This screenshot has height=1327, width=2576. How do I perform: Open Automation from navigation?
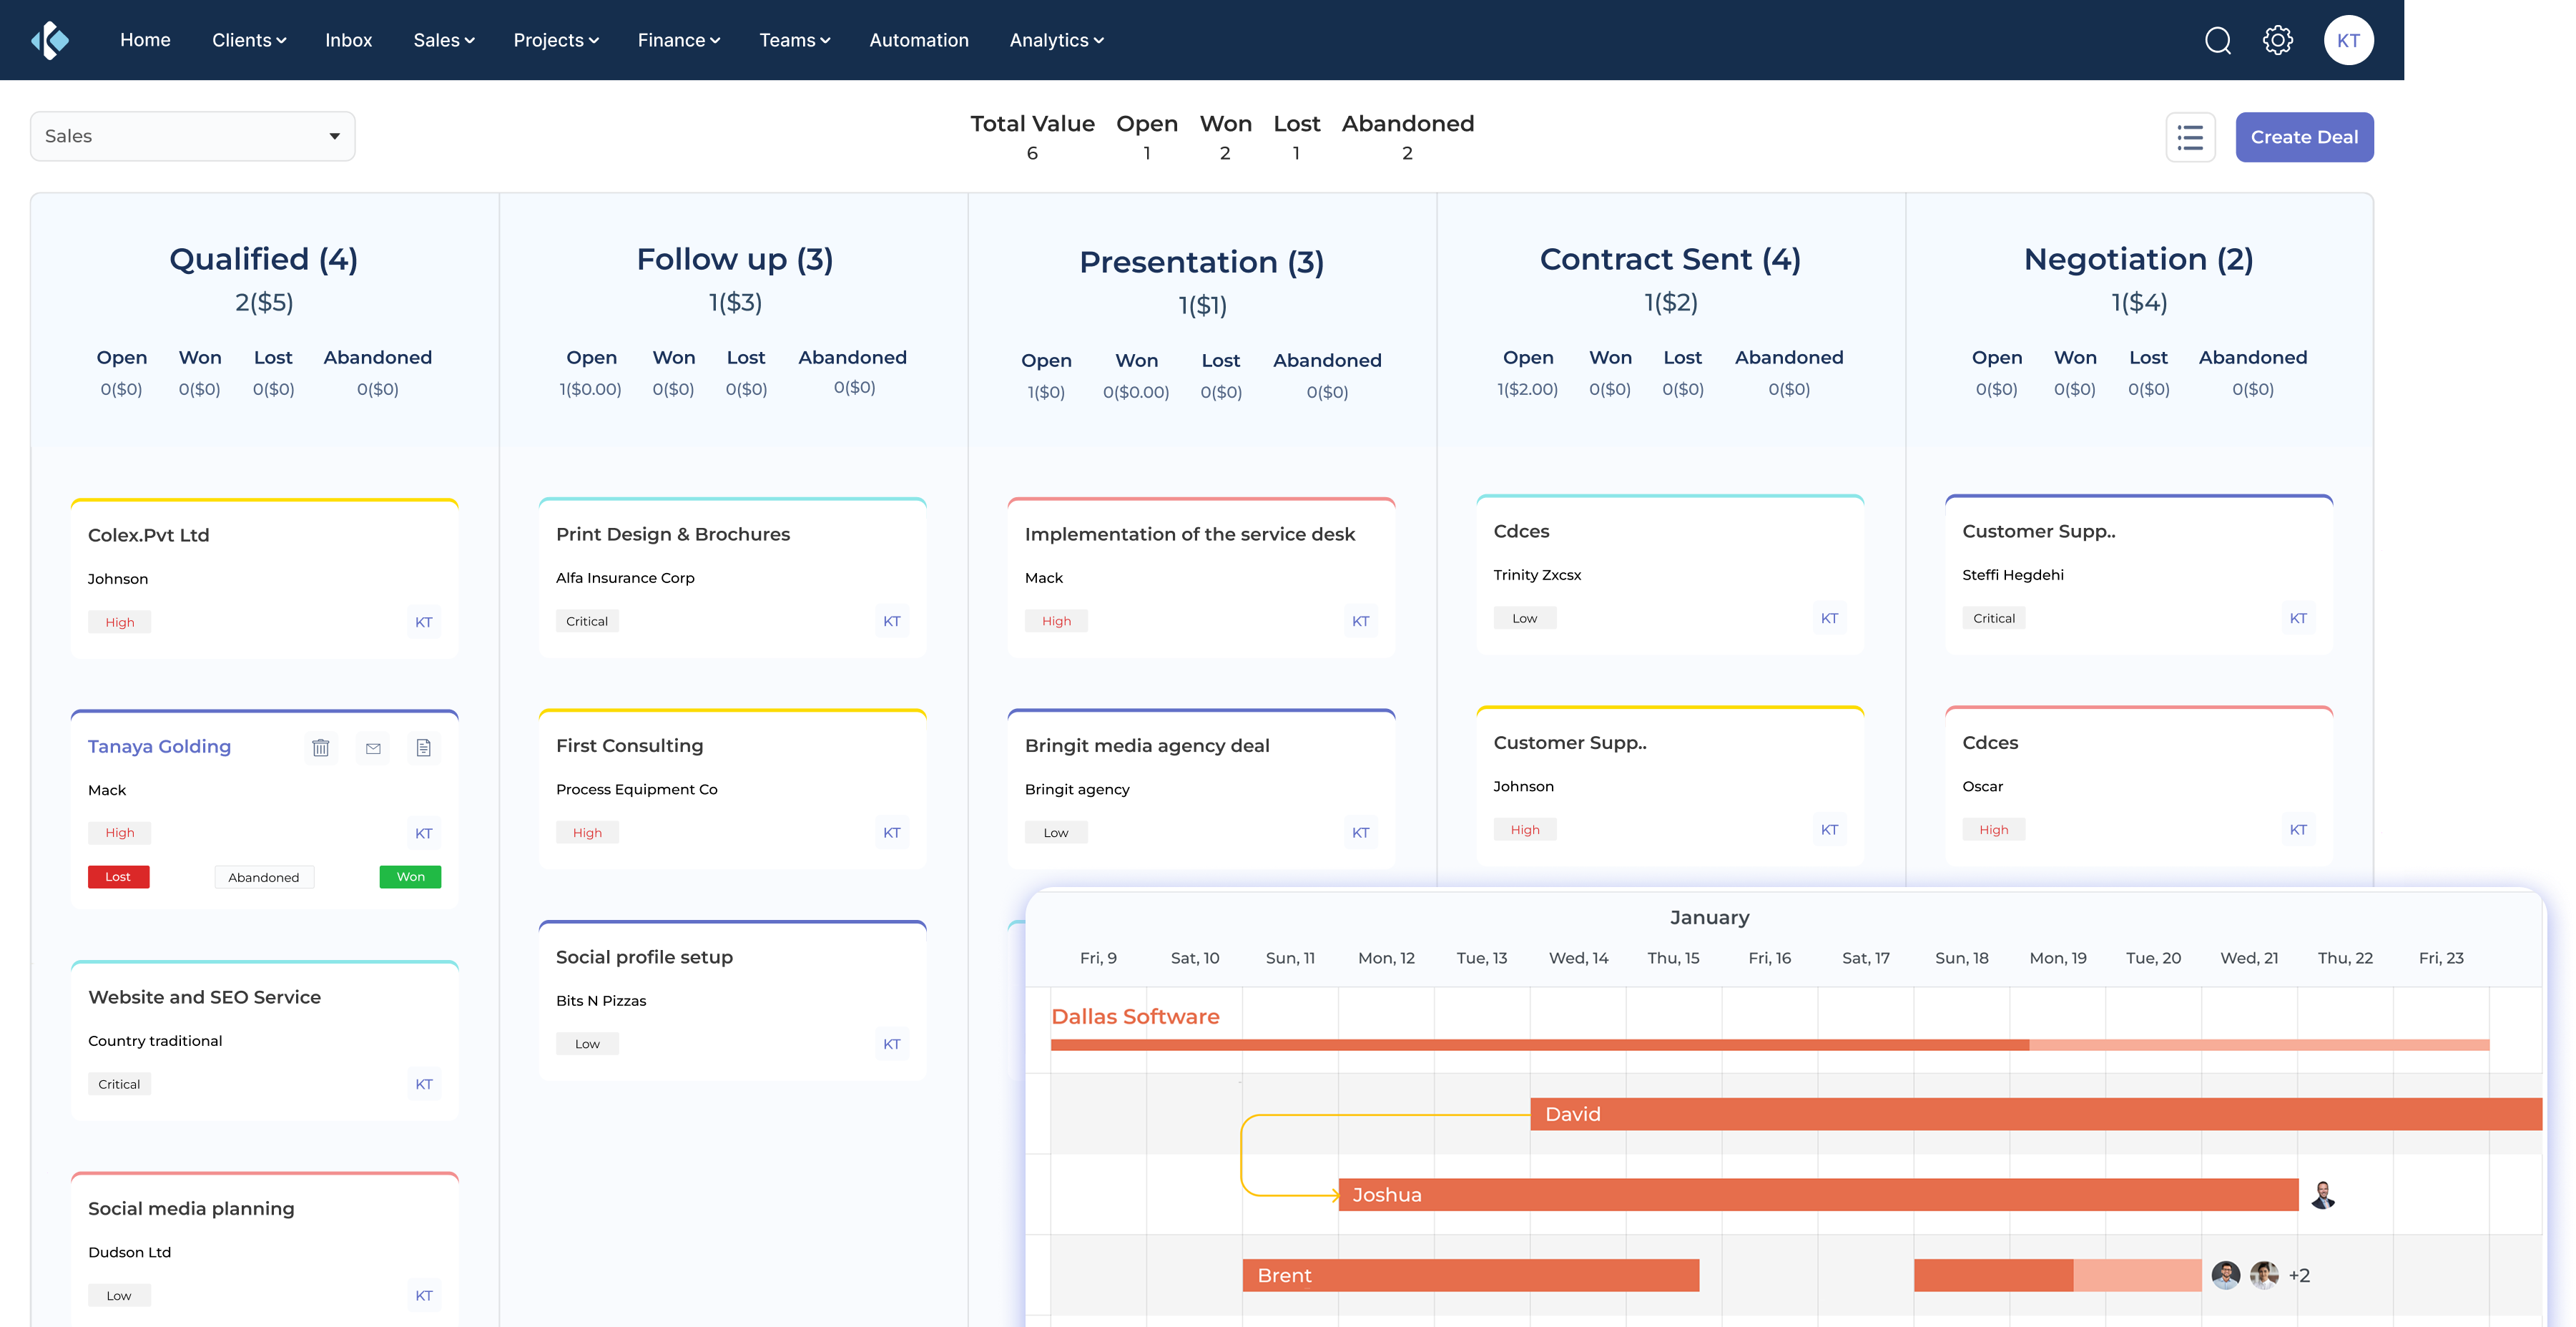coord(918,40)
